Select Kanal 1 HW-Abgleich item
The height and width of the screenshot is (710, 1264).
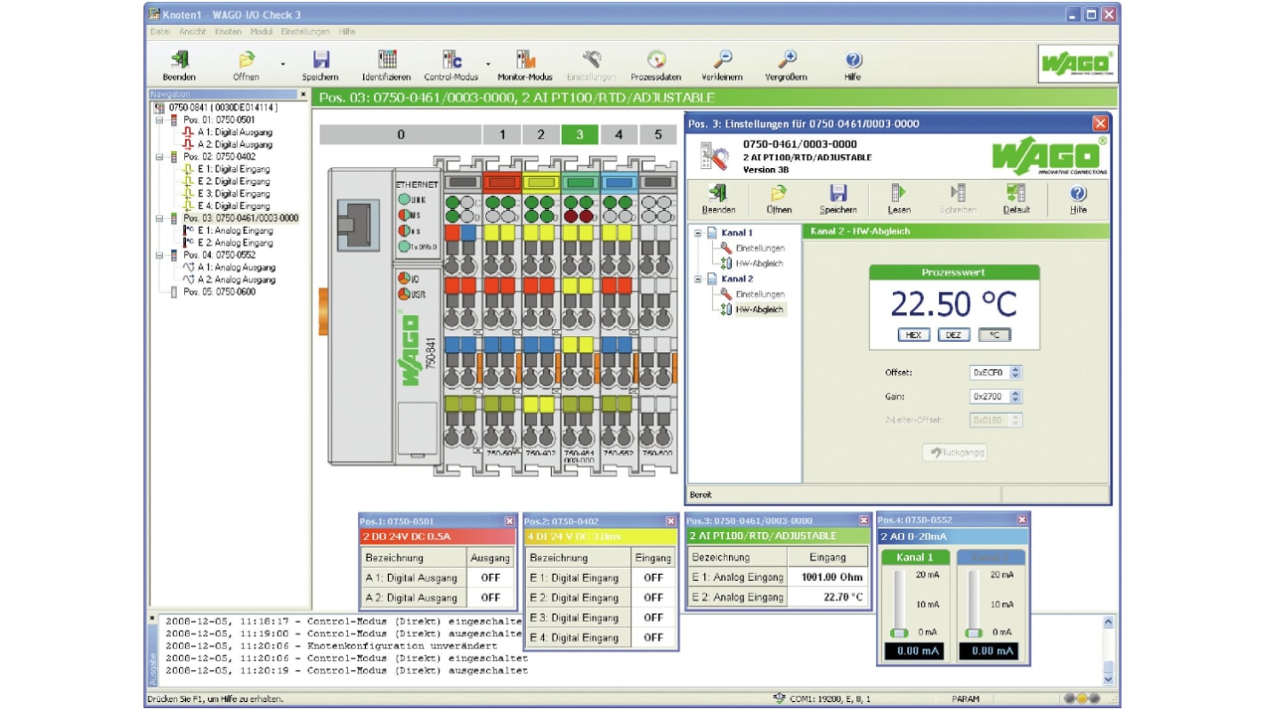[x=752, y=263]
